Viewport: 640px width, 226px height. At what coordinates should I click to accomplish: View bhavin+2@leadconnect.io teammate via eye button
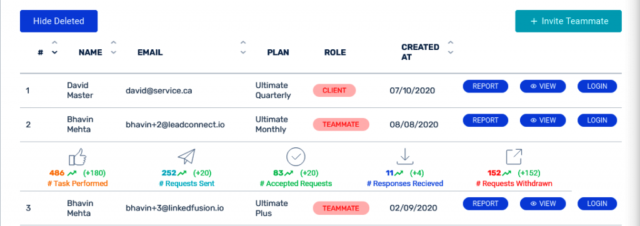pyautogui.click(x=543, y=120)
